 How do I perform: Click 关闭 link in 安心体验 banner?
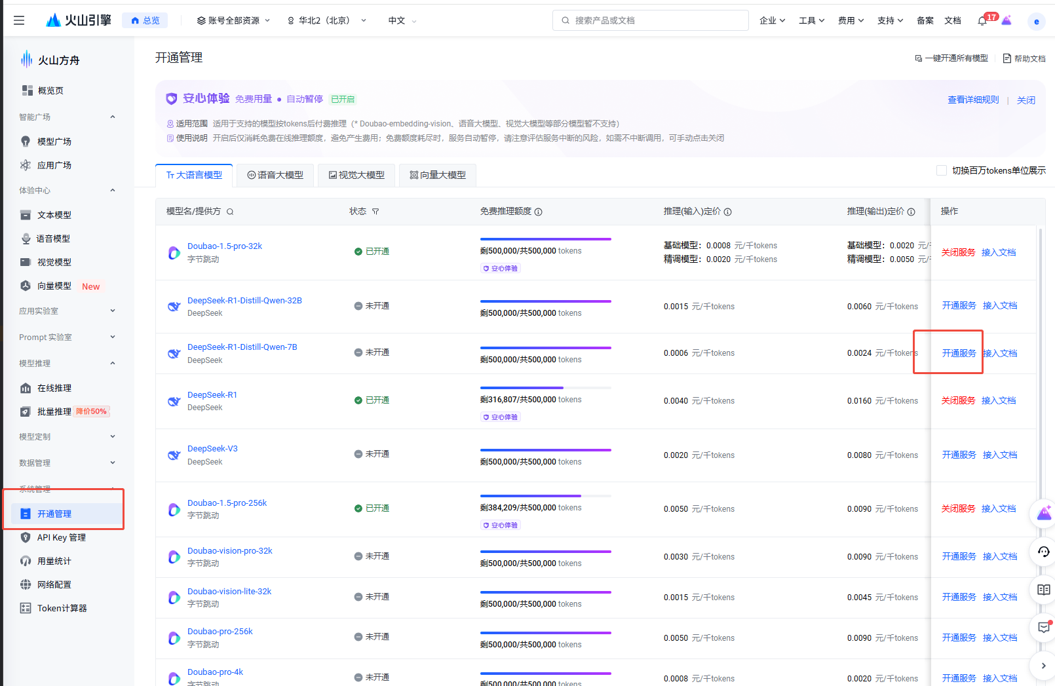[1026, 100]
